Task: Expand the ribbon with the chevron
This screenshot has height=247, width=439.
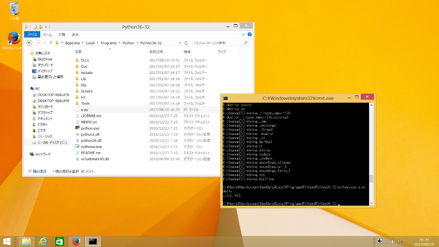Action: click(244, 34)
